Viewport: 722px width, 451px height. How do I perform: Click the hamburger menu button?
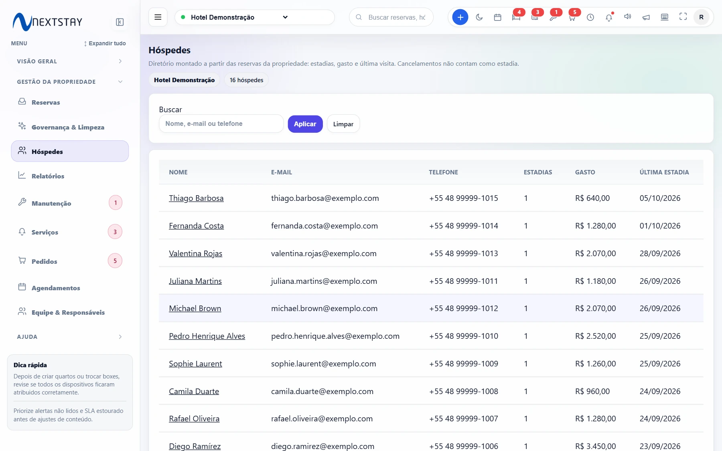click(x=158, y=17)
